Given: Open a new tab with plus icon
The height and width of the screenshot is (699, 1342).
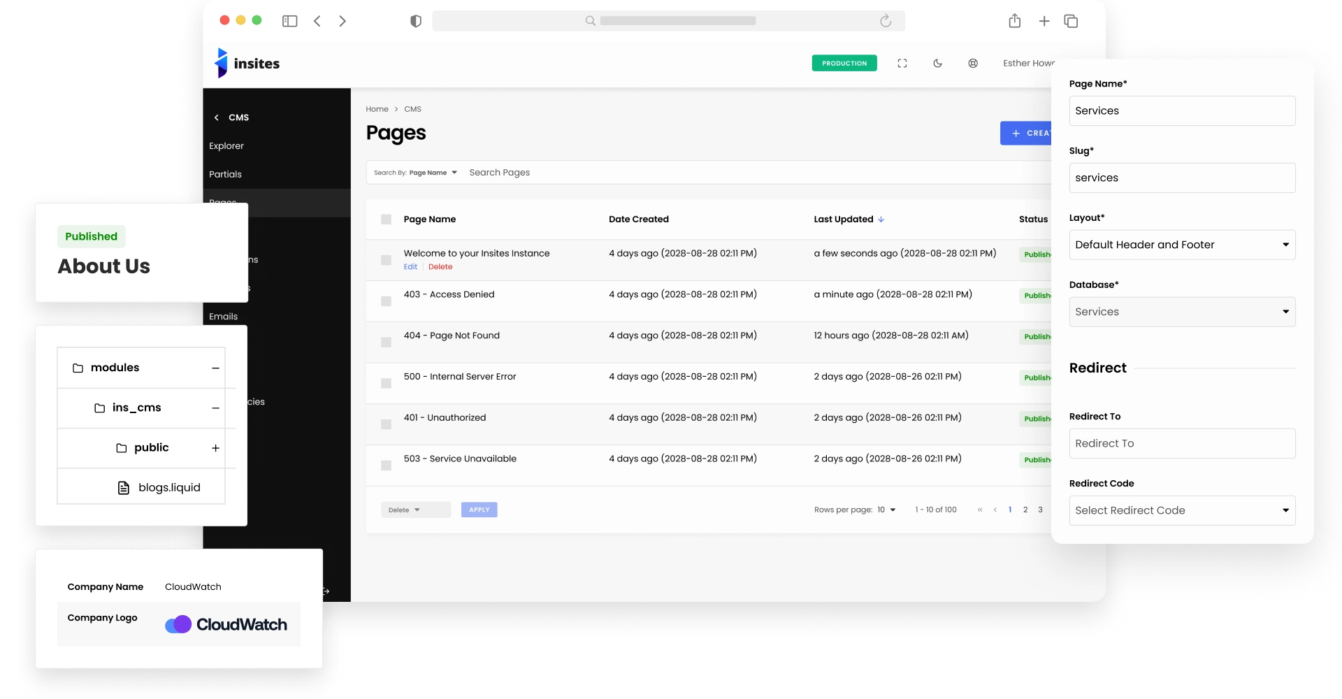Looking at the screenshot, I should (x=1044, y=21).
